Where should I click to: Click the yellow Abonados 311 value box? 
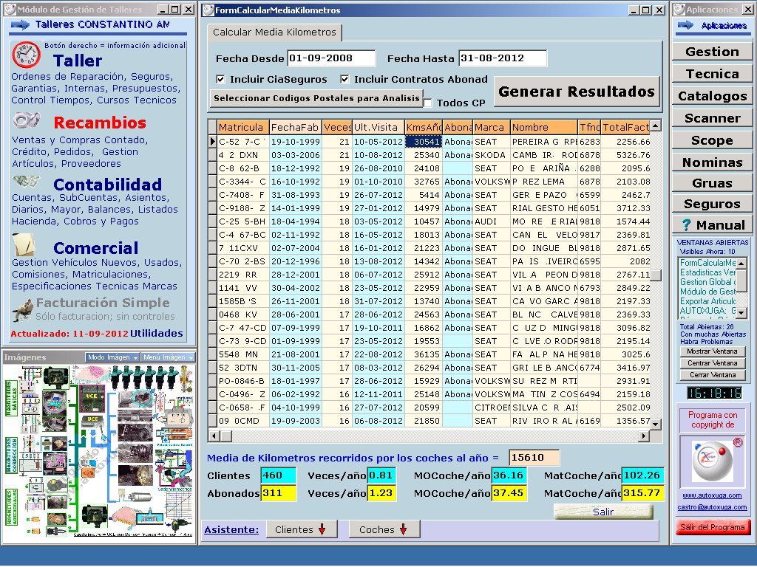pos(278,493)
